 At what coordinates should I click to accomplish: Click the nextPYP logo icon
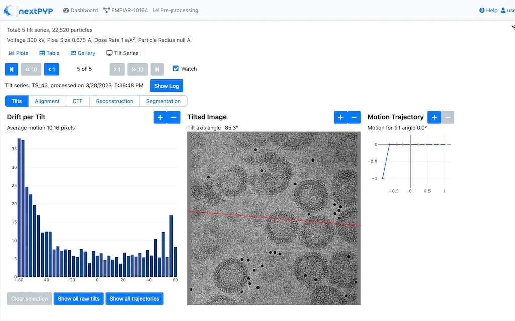click(10, 10)
